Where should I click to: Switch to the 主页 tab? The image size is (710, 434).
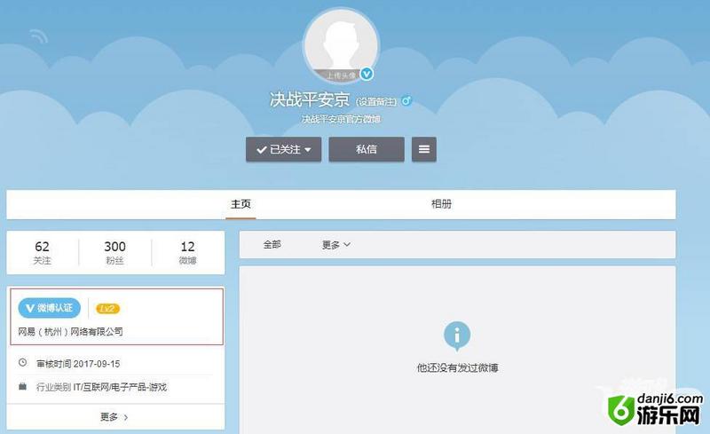click(x=241, y=204)
